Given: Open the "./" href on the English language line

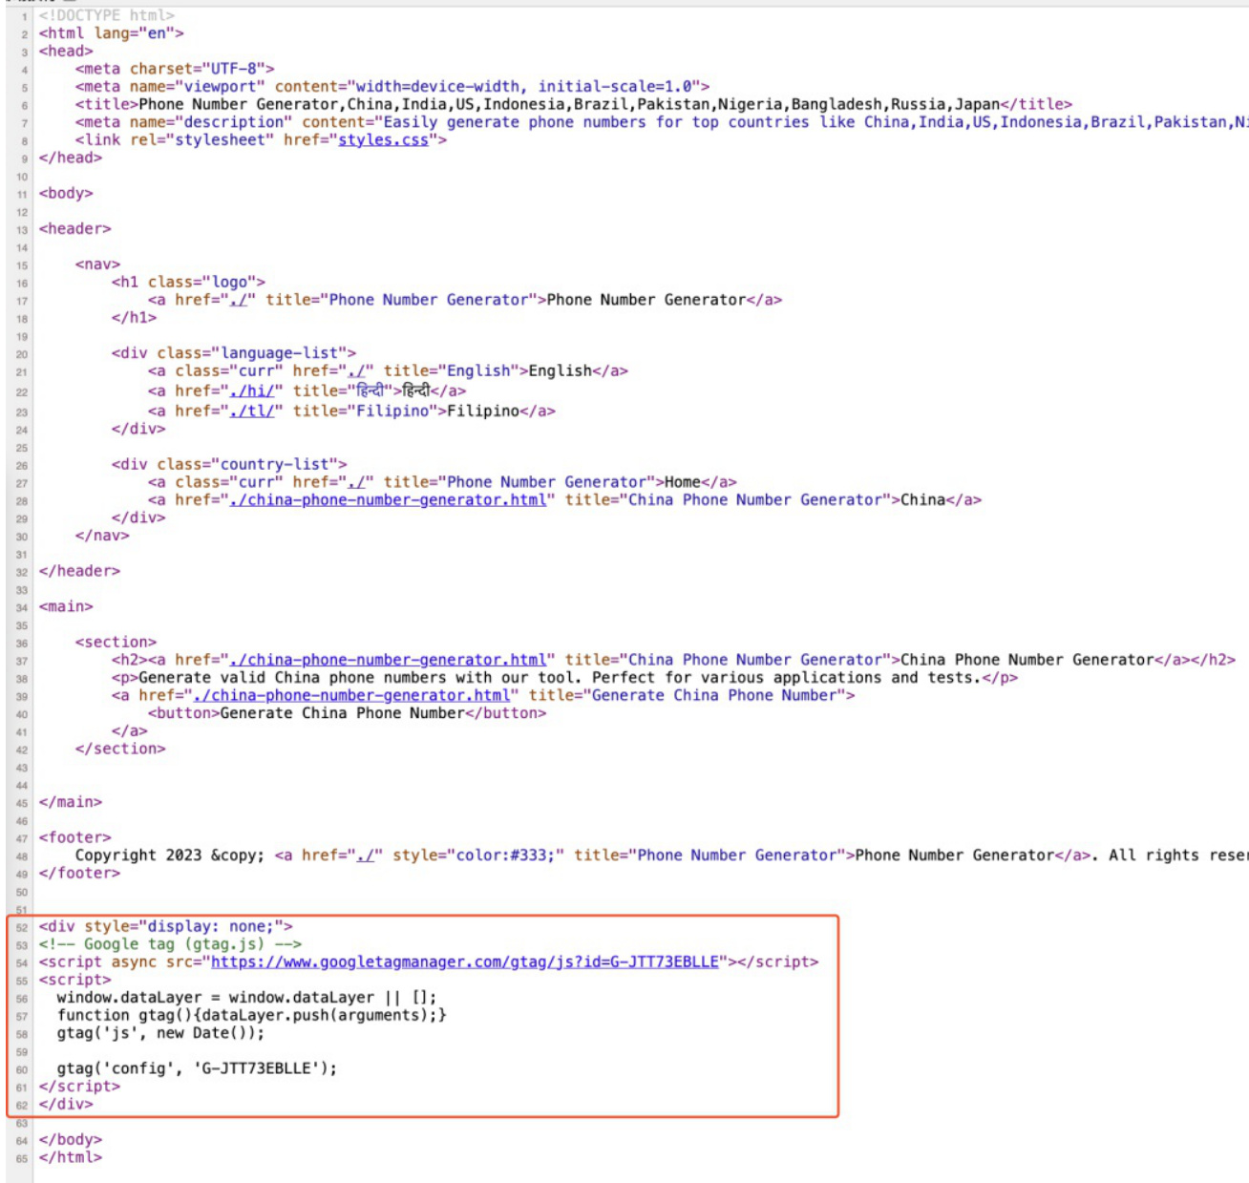Looking at the screenshot, I should (356, 370).
